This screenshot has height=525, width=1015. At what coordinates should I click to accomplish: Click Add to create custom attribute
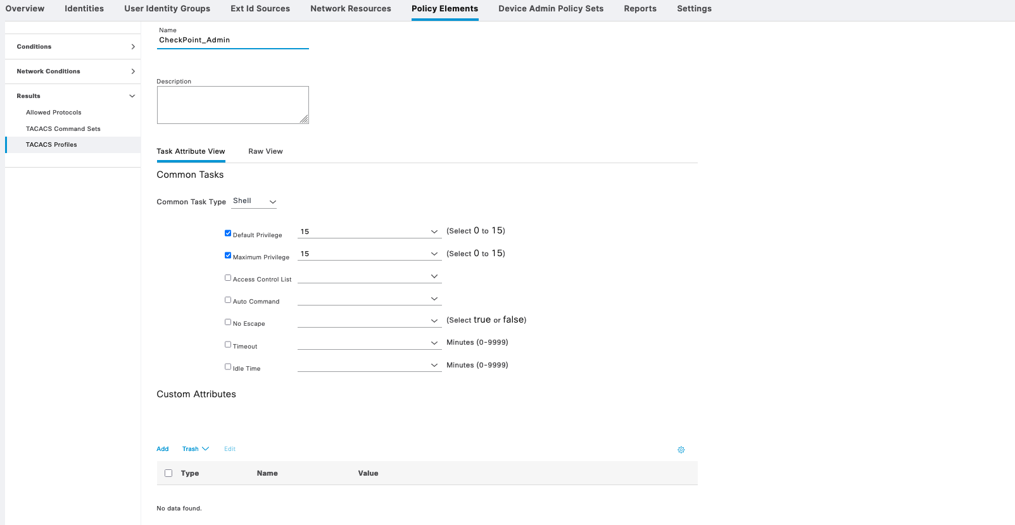pos(163,449)
